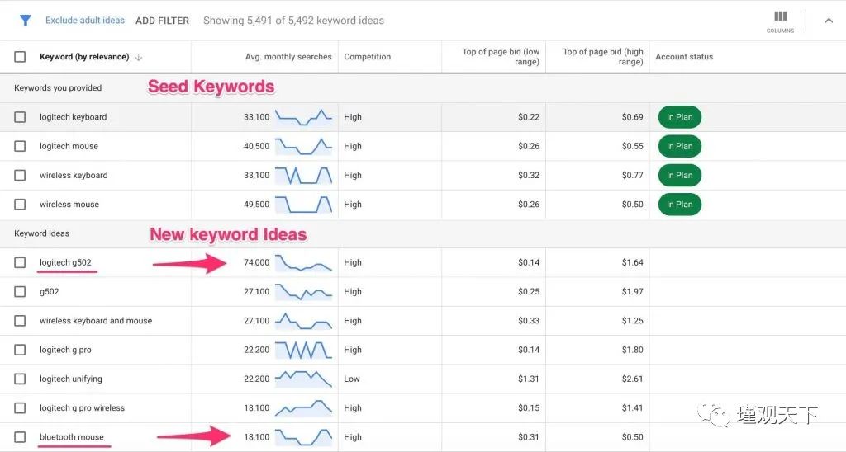Viewport: 846px width, 452px height.
Task: Click the trend sparkline for logitech keyboard
Action: [303, 117]
